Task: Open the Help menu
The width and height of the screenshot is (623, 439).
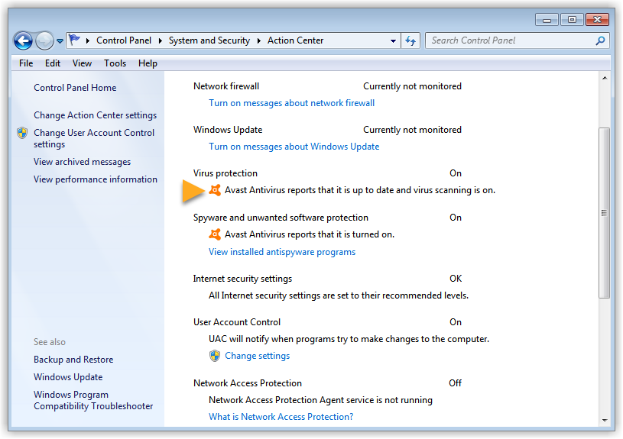Action: click(148, 63)
